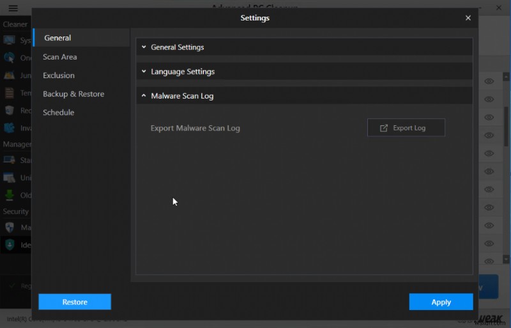
Task: Click the Recycle bin icon in sidebar
Action: tap(9, 111)
